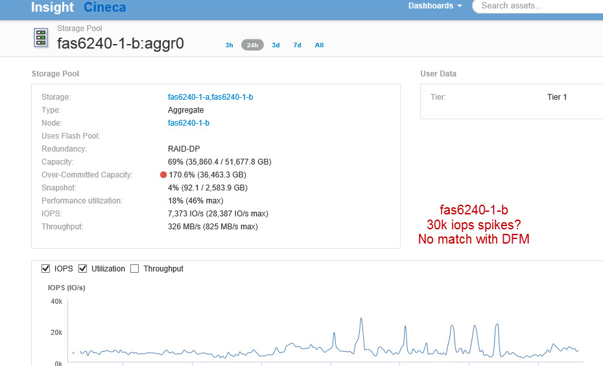
Task: Click the 69% capacity value
Action: [x=220, y=162]
